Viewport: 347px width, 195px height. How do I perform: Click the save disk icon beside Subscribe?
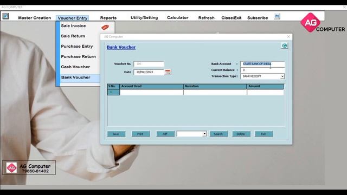(277, 16)
